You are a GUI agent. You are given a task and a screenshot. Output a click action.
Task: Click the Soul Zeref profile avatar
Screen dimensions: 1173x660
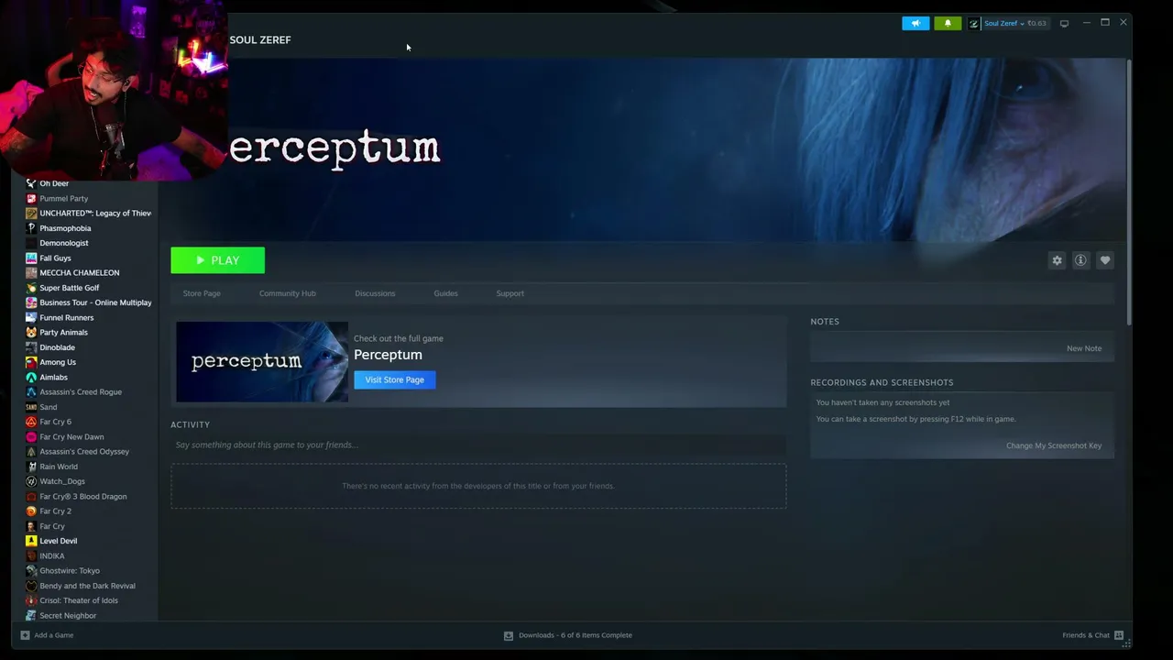[x=973, y=23]
